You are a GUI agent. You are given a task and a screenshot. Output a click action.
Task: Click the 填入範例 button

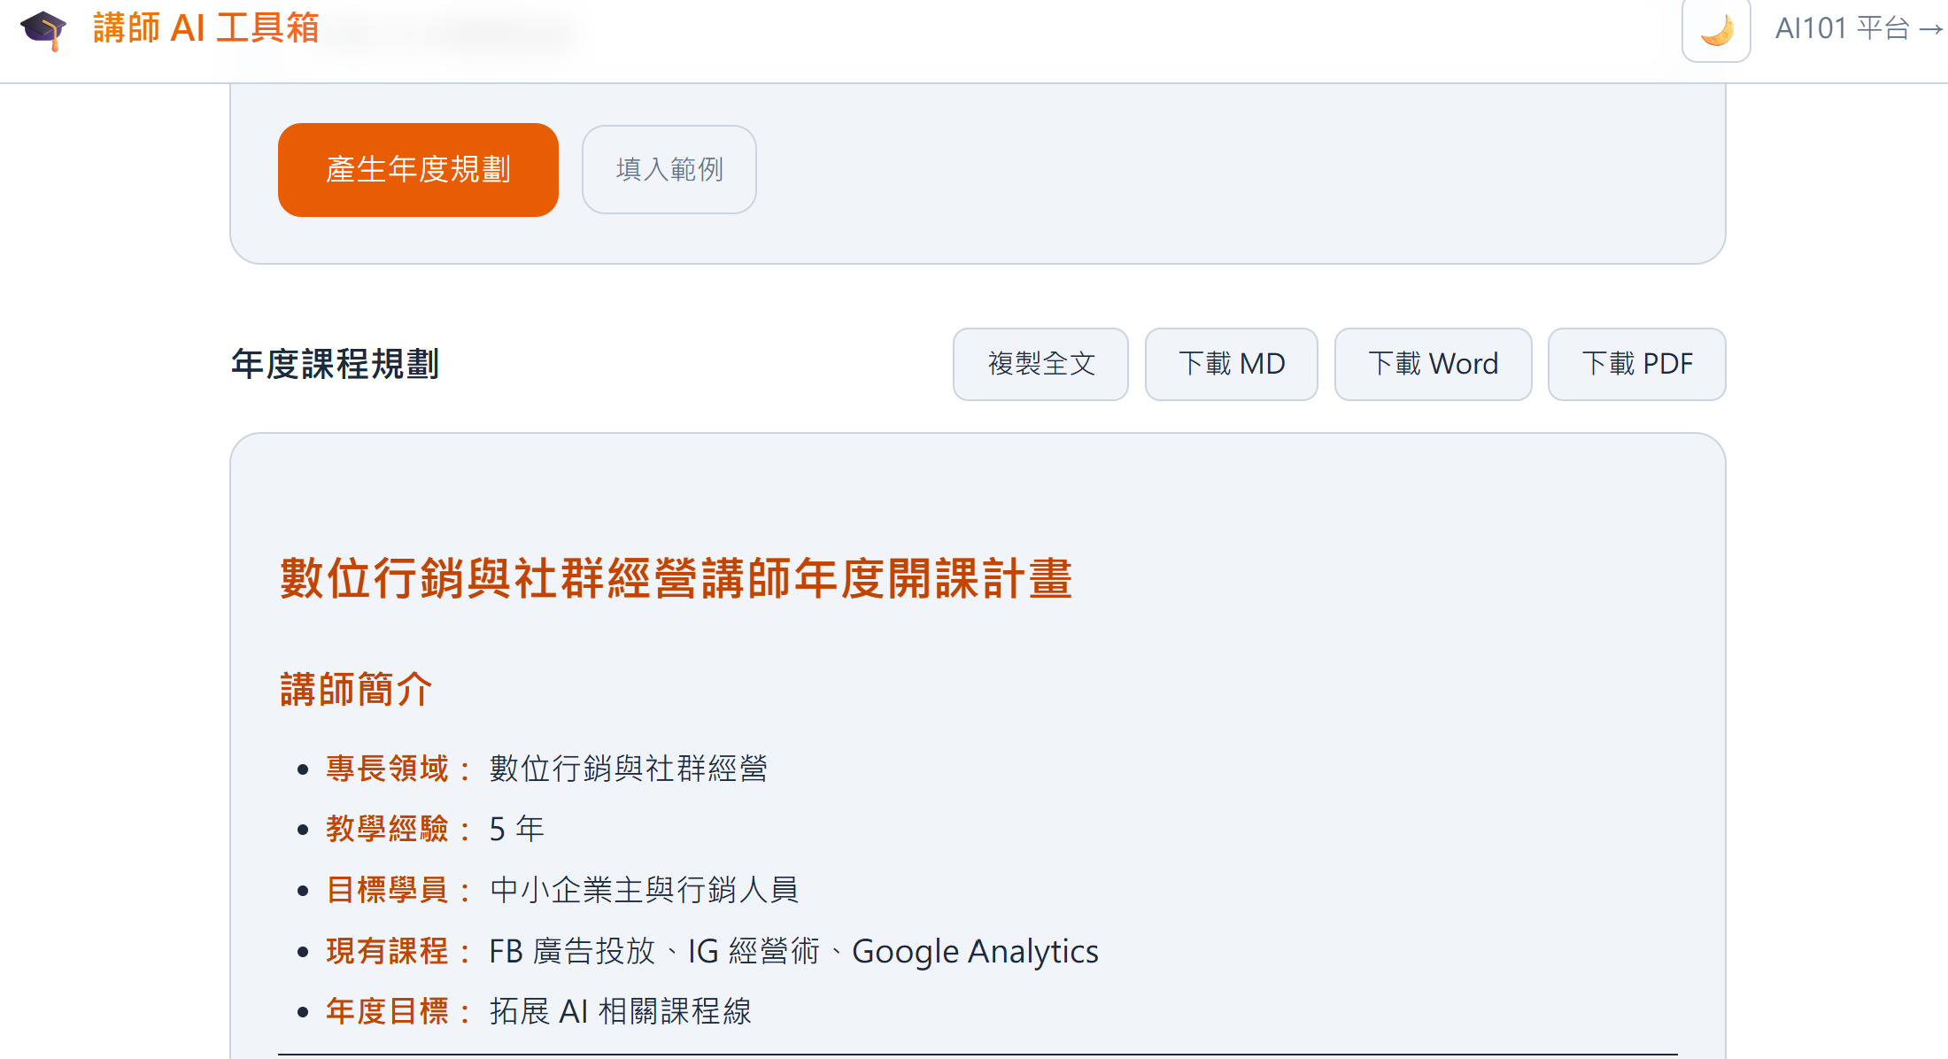pos(669,169)
